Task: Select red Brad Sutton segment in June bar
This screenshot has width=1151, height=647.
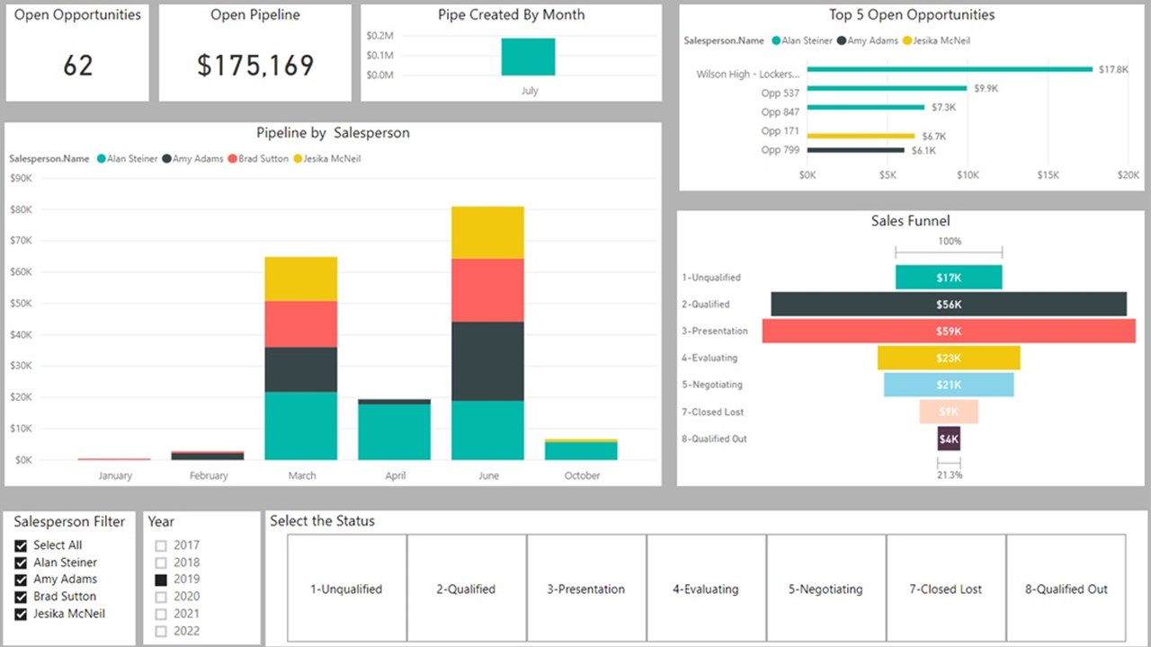Action: click(488, 290)
